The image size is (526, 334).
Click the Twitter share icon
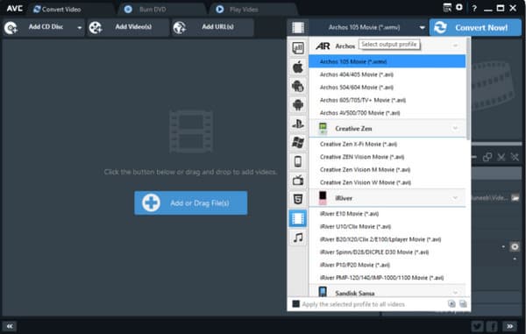pyautogui.click(x=478, y=326)
